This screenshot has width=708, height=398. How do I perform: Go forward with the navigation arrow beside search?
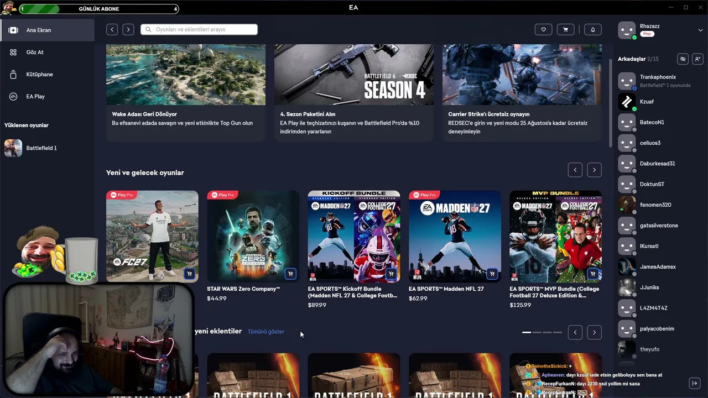tap(128, 29)
